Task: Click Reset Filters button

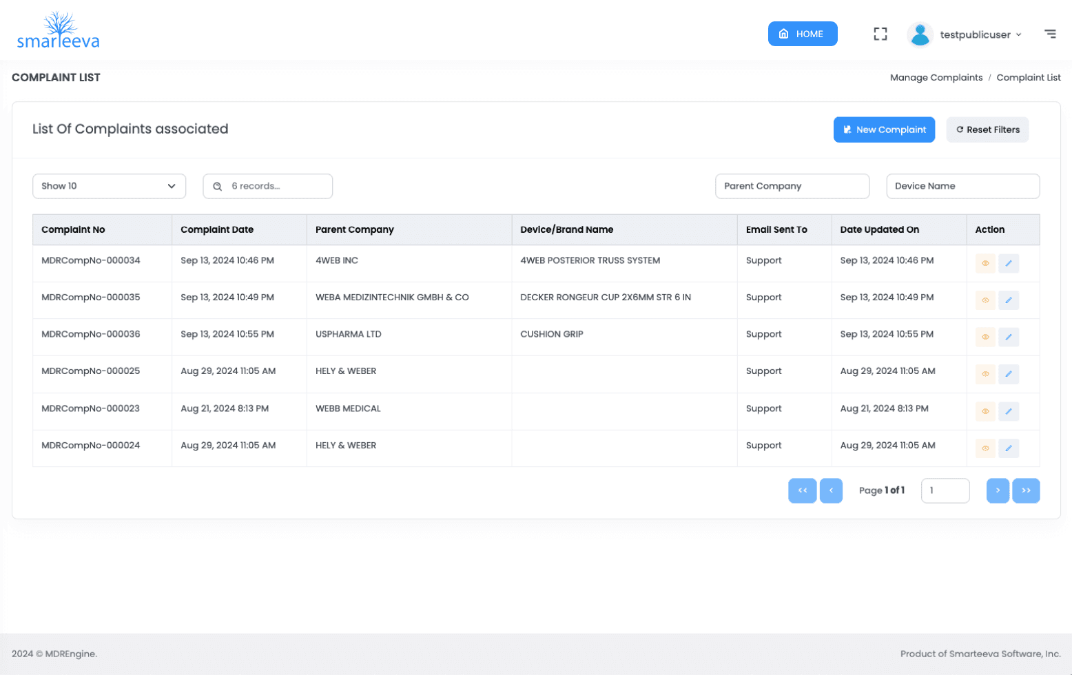Action: pyautogui.click(x=987, y=129)
